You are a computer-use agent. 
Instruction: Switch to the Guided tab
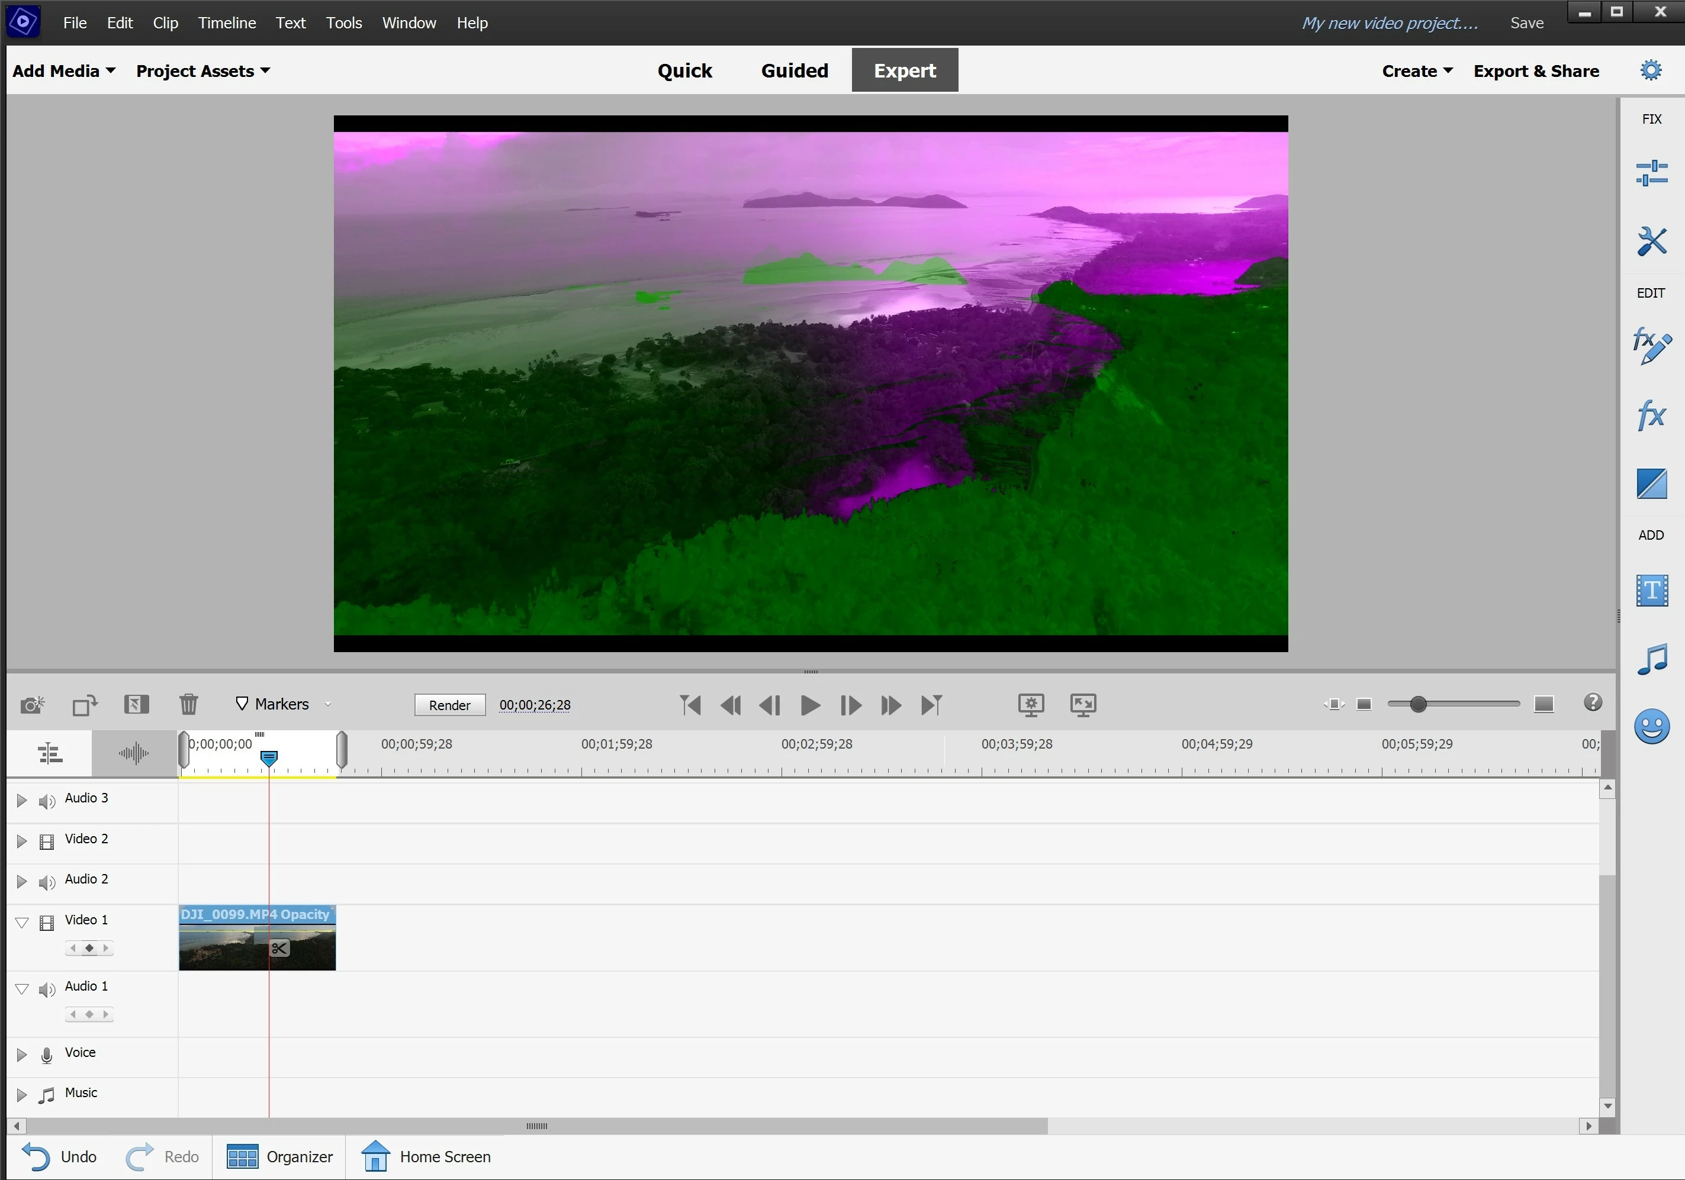(794, 70)
